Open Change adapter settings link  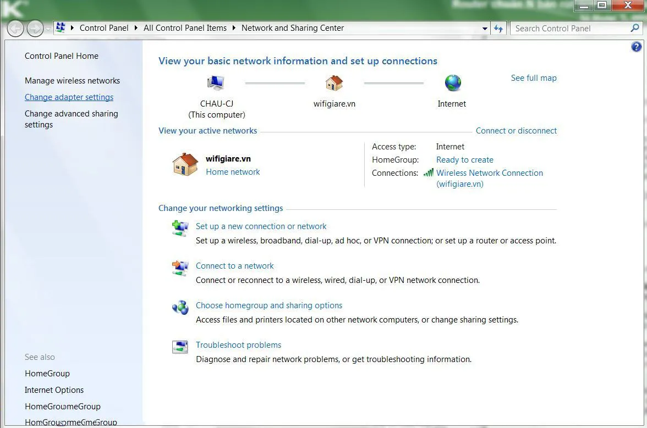69,97
